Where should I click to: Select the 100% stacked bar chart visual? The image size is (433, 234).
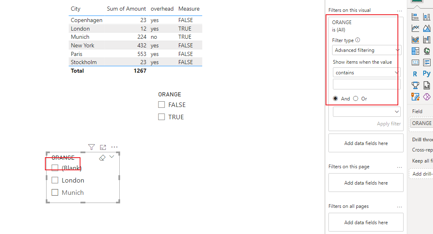(415, 17)
